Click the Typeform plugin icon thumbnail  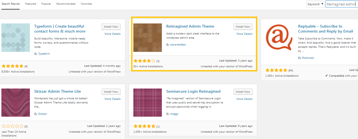(x=15, y=38)
